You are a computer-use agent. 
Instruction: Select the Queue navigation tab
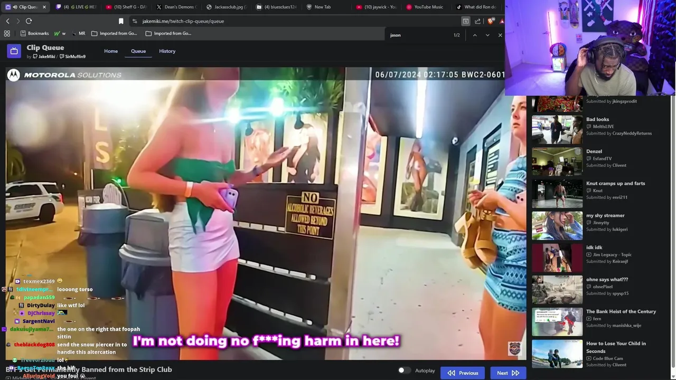(138, 51)
